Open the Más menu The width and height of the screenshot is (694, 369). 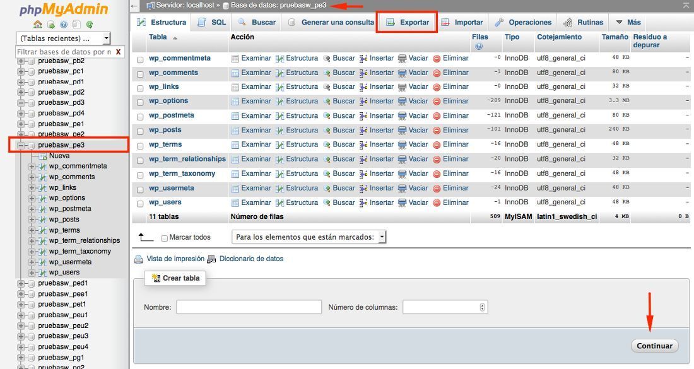tap(628, 21)
